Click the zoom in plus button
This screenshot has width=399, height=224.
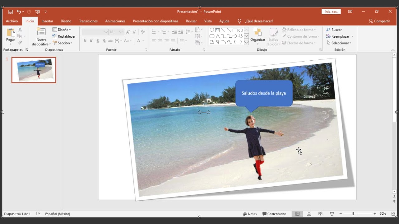click(375, 214)
